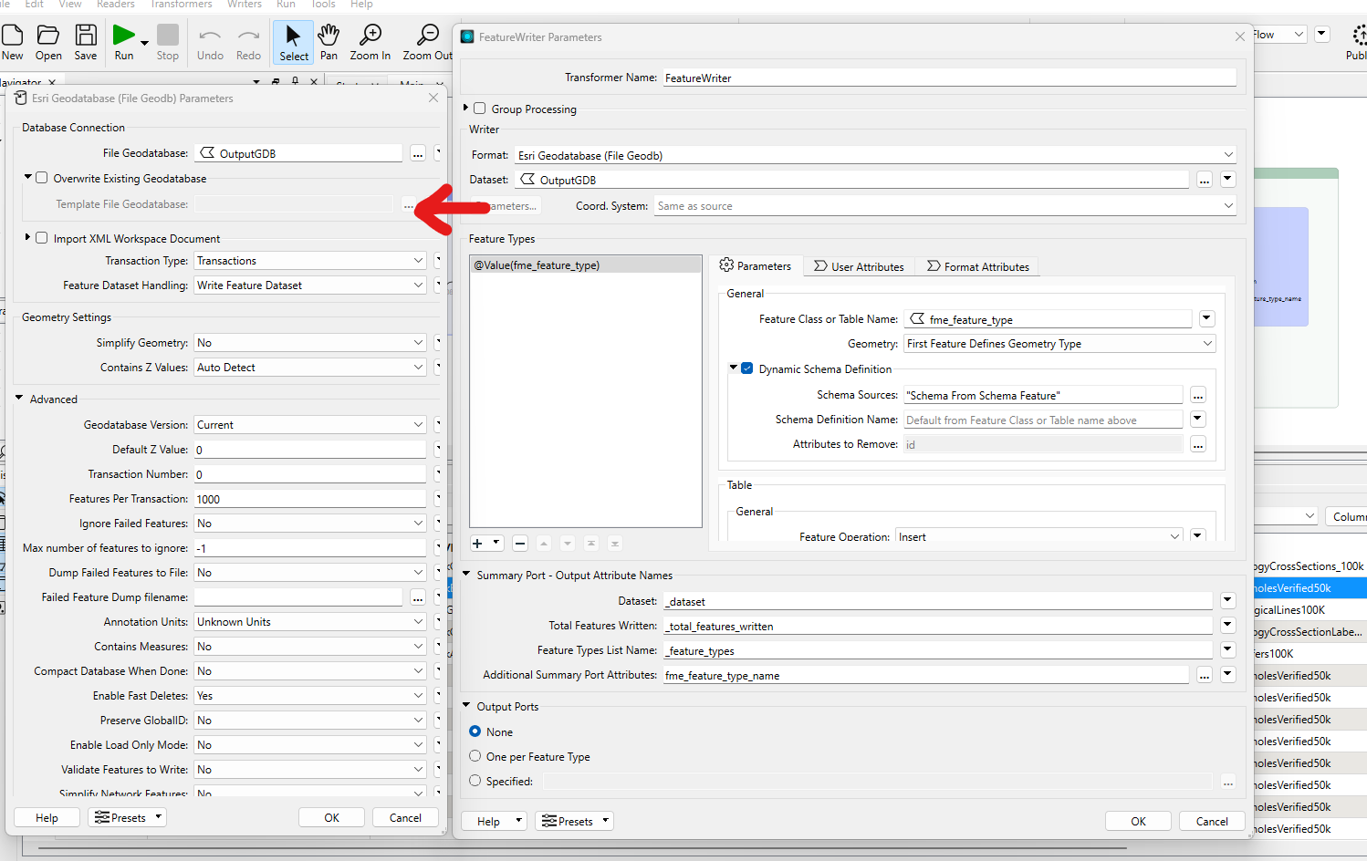Click OK in FeatureWriter Parameters dialog
This screenshot has width=1367, height=861.
click(x=1138, y=821)
